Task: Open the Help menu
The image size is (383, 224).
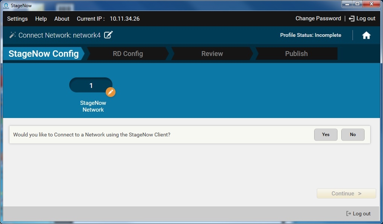Action: (41, 19)
